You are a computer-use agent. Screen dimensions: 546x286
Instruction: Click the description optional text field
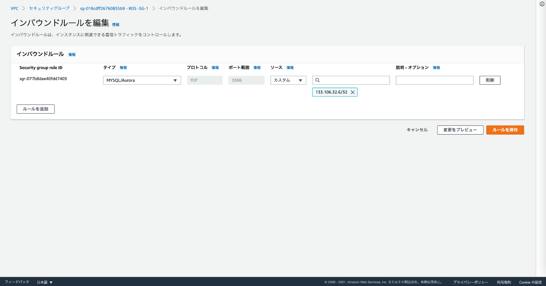434,80
